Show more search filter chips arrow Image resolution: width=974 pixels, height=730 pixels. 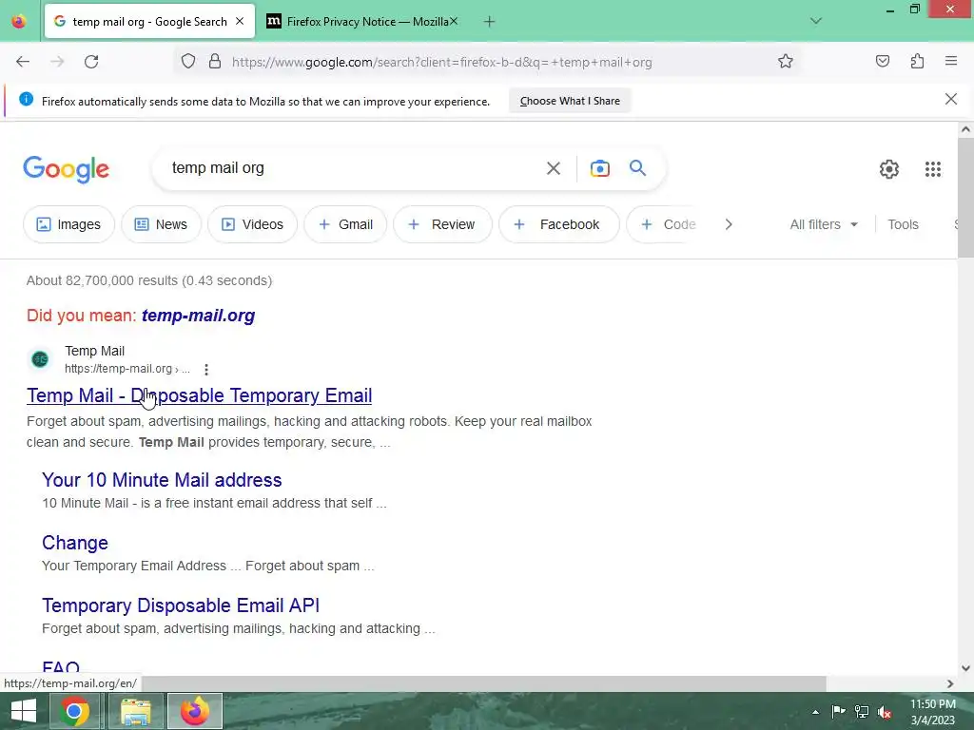729,224
